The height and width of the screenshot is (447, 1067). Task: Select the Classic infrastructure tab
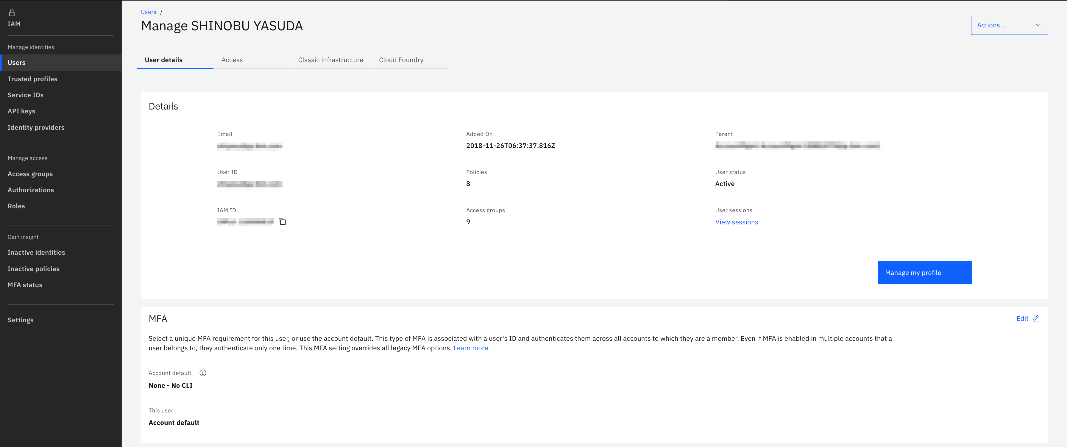coord(330,60)
